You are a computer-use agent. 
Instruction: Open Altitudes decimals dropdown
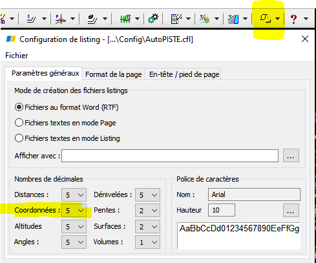[74, 227]
